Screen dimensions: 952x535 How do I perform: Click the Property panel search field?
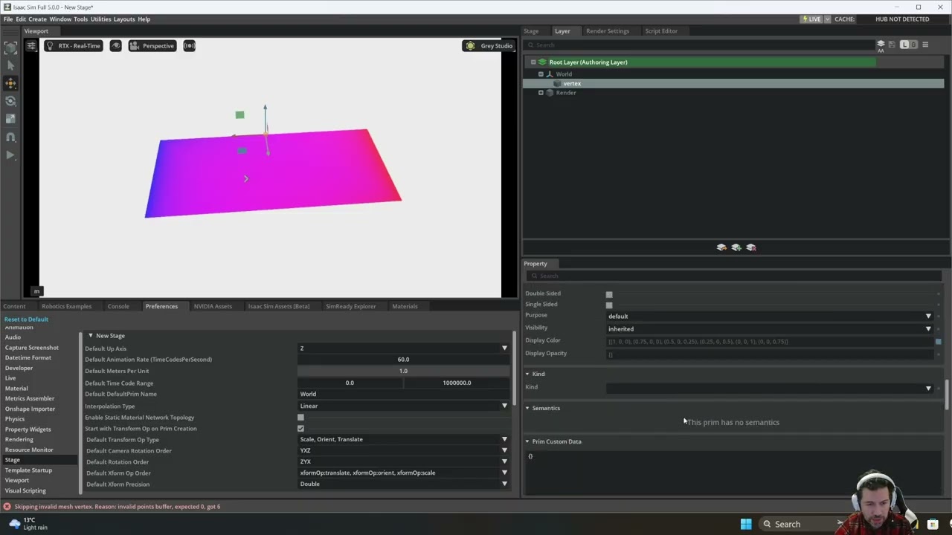[x=733, y=276]
